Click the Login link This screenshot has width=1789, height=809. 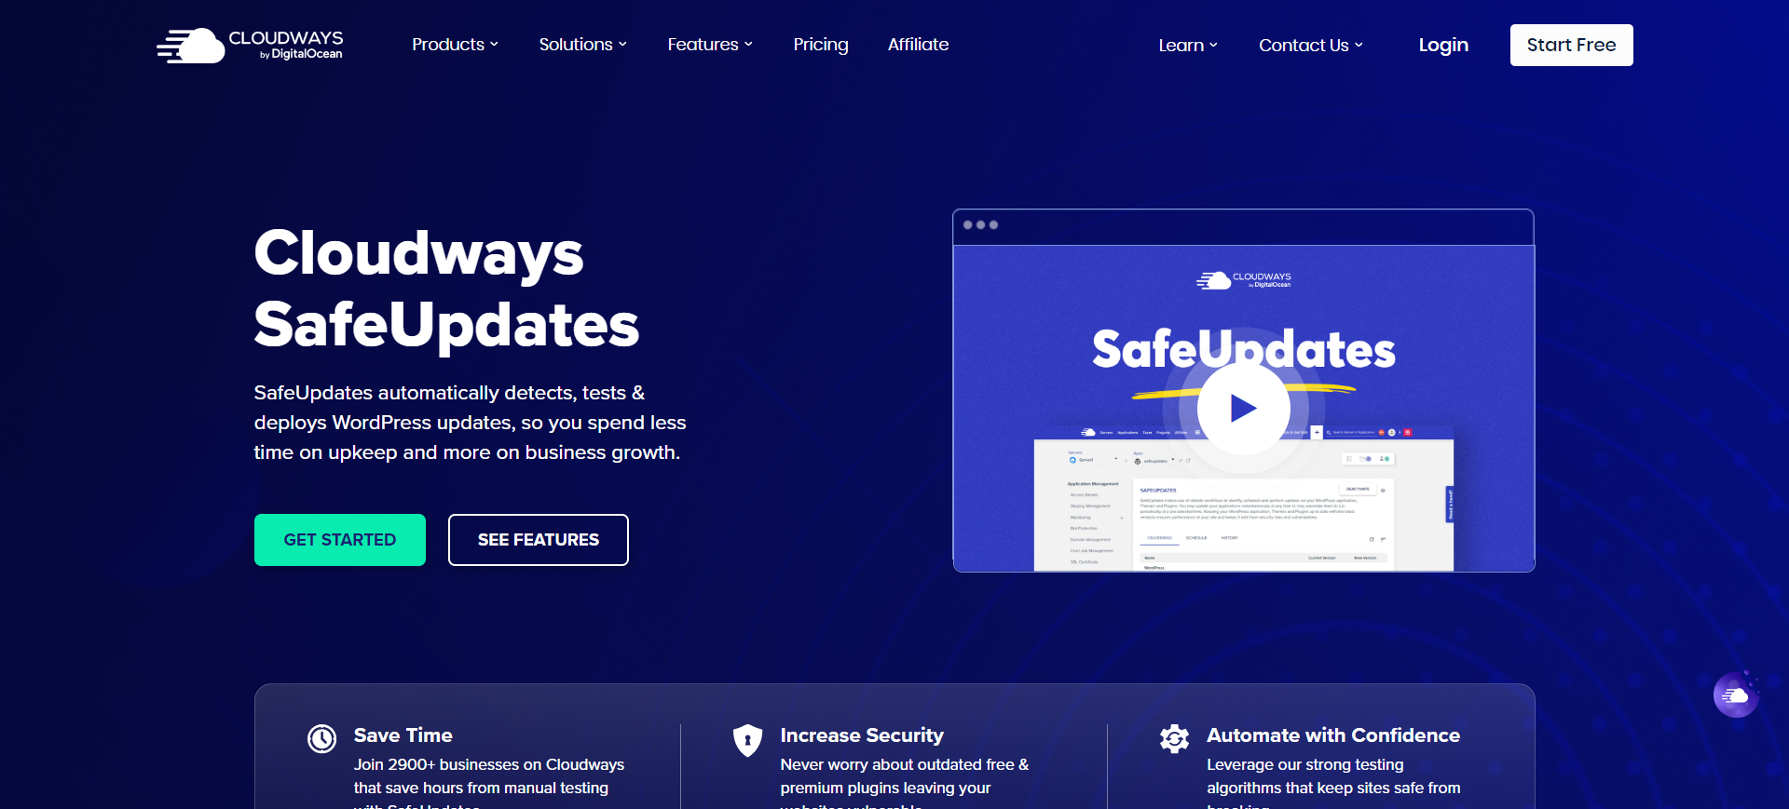pyautogui.click(x=1443, y=45)
